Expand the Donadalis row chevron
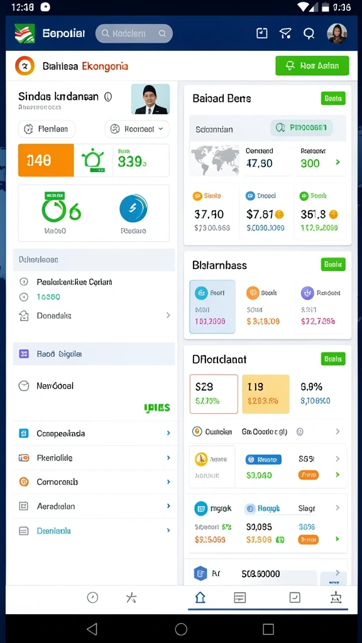 coord(168,315)
